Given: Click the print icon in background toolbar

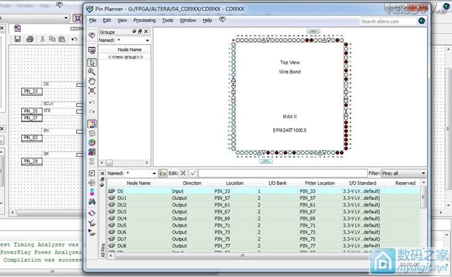Looking at the screenshot, I should pyautogui.click(x=29, y=39).
